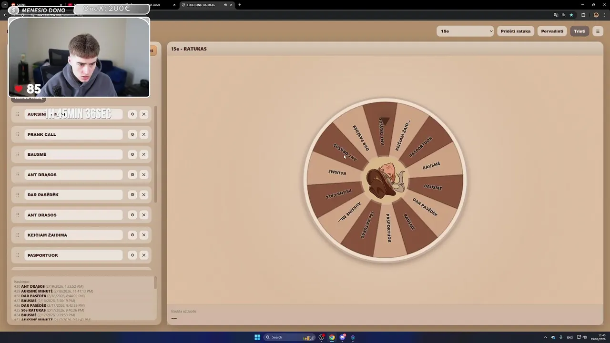The image size is (610, 343).
Task: Open a new browser tab
Action: 239,5
